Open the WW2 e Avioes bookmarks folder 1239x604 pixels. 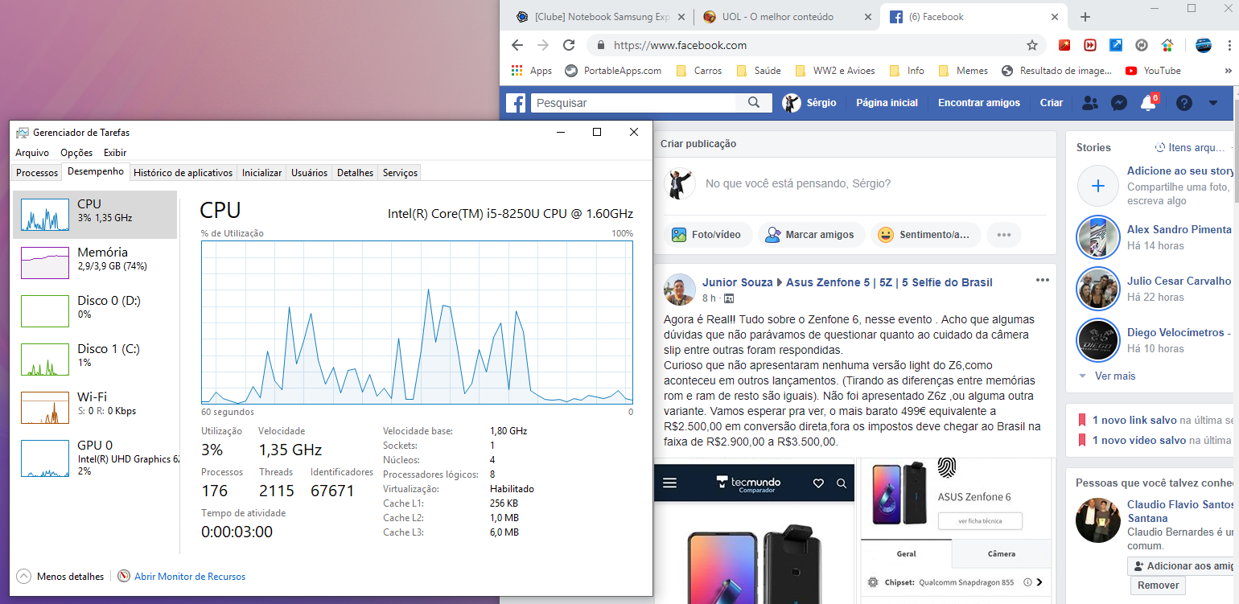[x=834, y=71]
